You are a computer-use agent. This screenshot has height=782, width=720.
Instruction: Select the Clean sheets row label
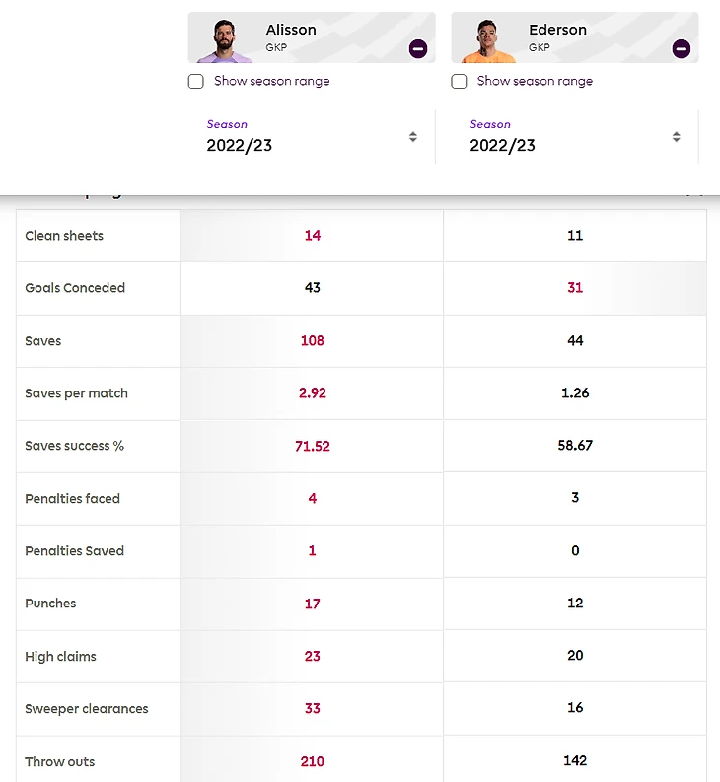pyautogui.click(x=64, y=236)
